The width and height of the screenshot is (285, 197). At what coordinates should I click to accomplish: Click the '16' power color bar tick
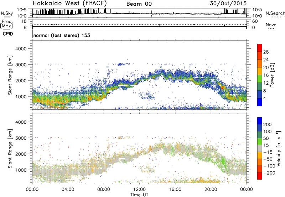click(x=266, y=75)
